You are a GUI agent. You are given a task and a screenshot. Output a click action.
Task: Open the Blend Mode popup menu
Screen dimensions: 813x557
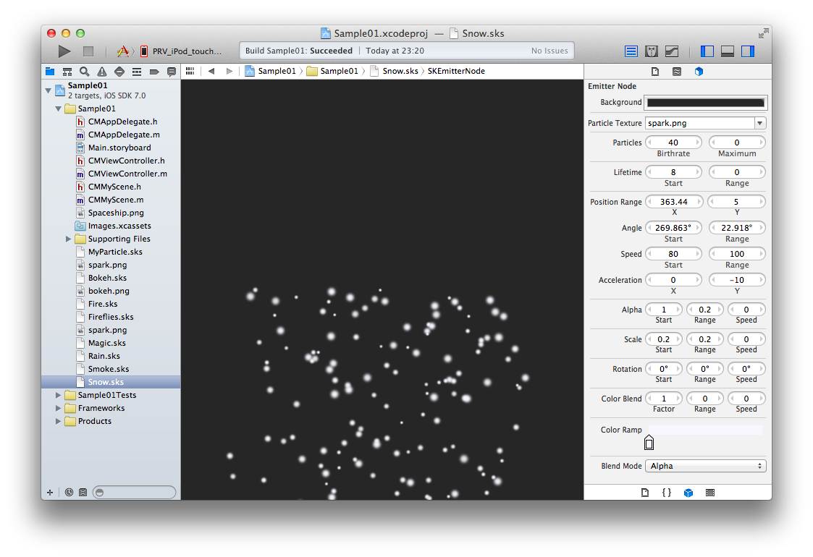[x=706, y=466]
